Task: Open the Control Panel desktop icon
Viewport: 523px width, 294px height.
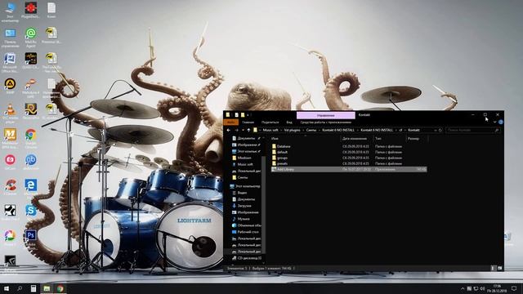Action: pos(10,38)
